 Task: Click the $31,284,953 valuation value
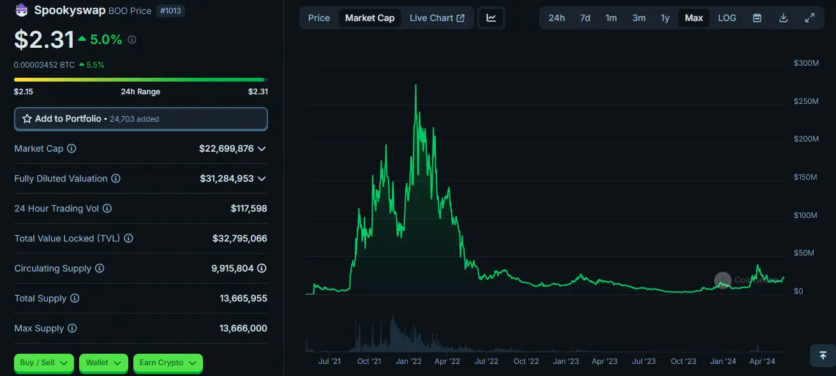(227, 178)
